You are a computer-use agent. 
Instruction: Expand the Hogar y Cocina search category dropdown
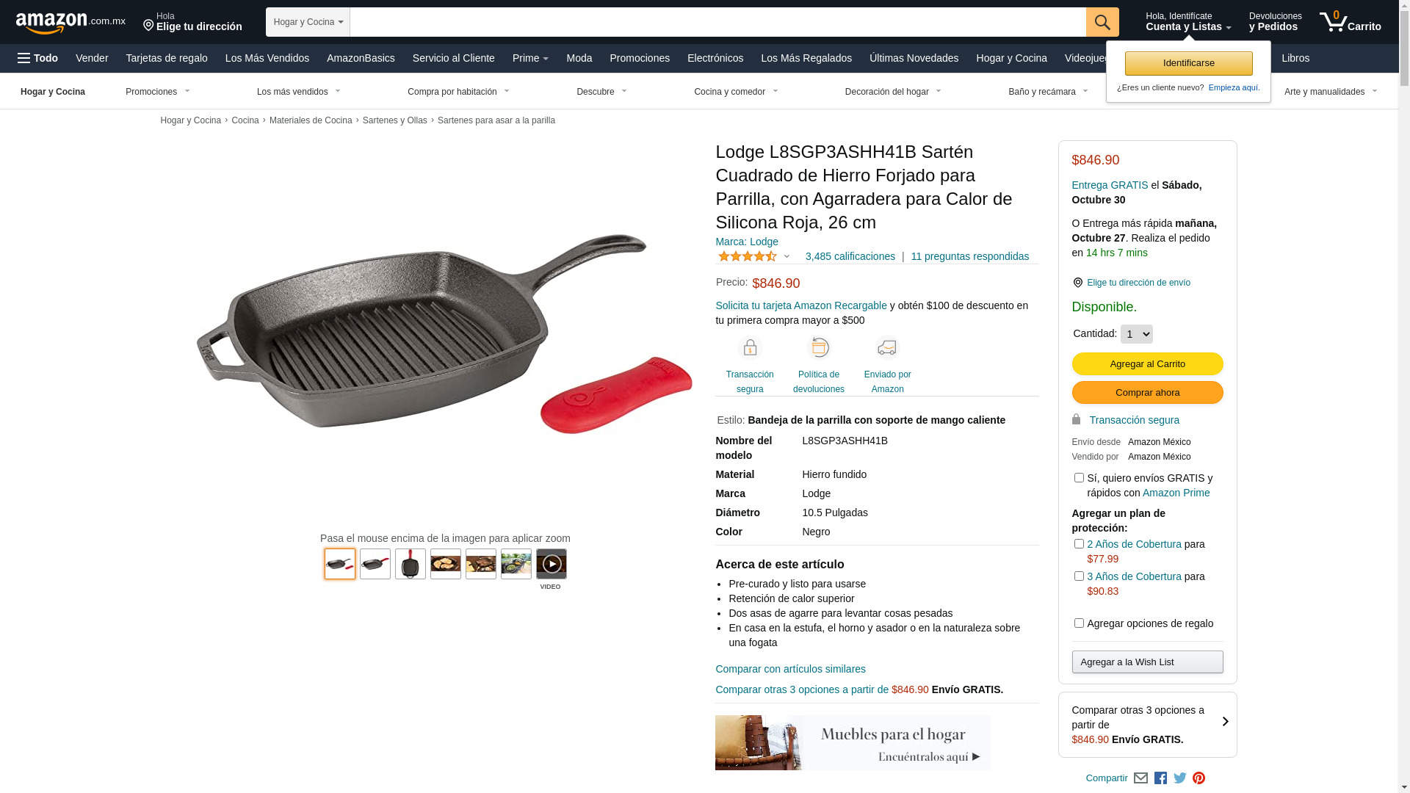click(308, 22)
